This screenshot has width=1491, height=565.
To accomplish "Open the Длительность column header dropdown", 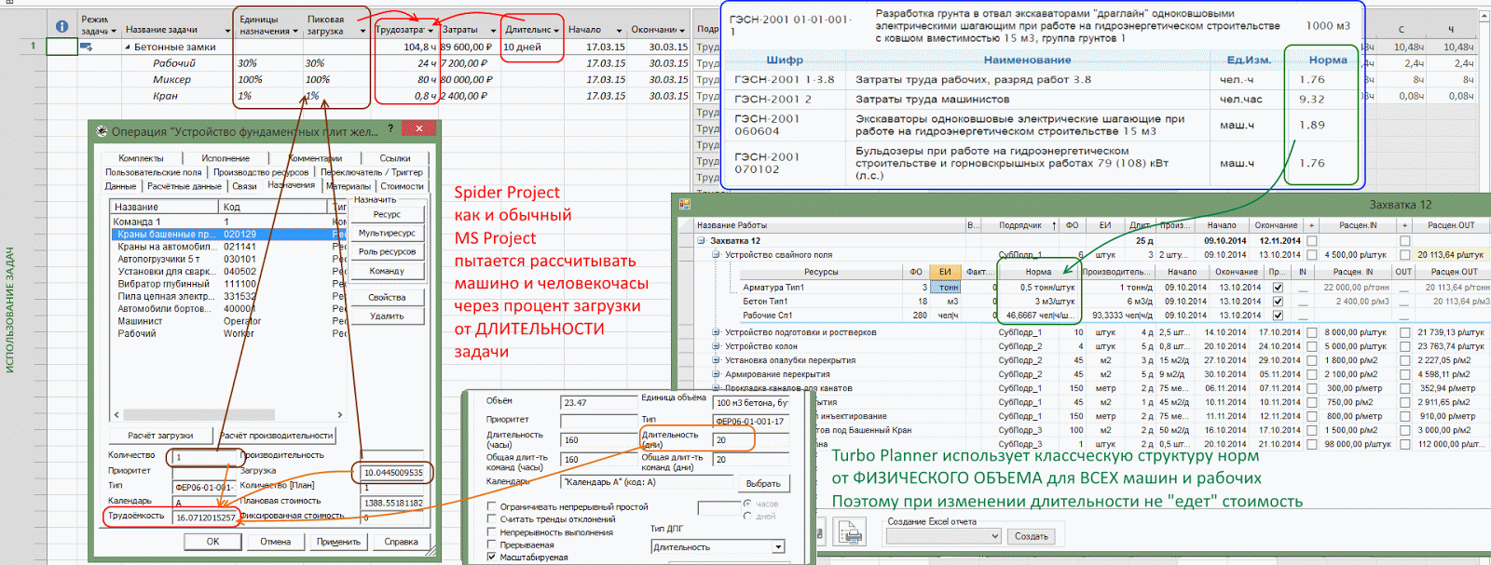I will 556,31.
